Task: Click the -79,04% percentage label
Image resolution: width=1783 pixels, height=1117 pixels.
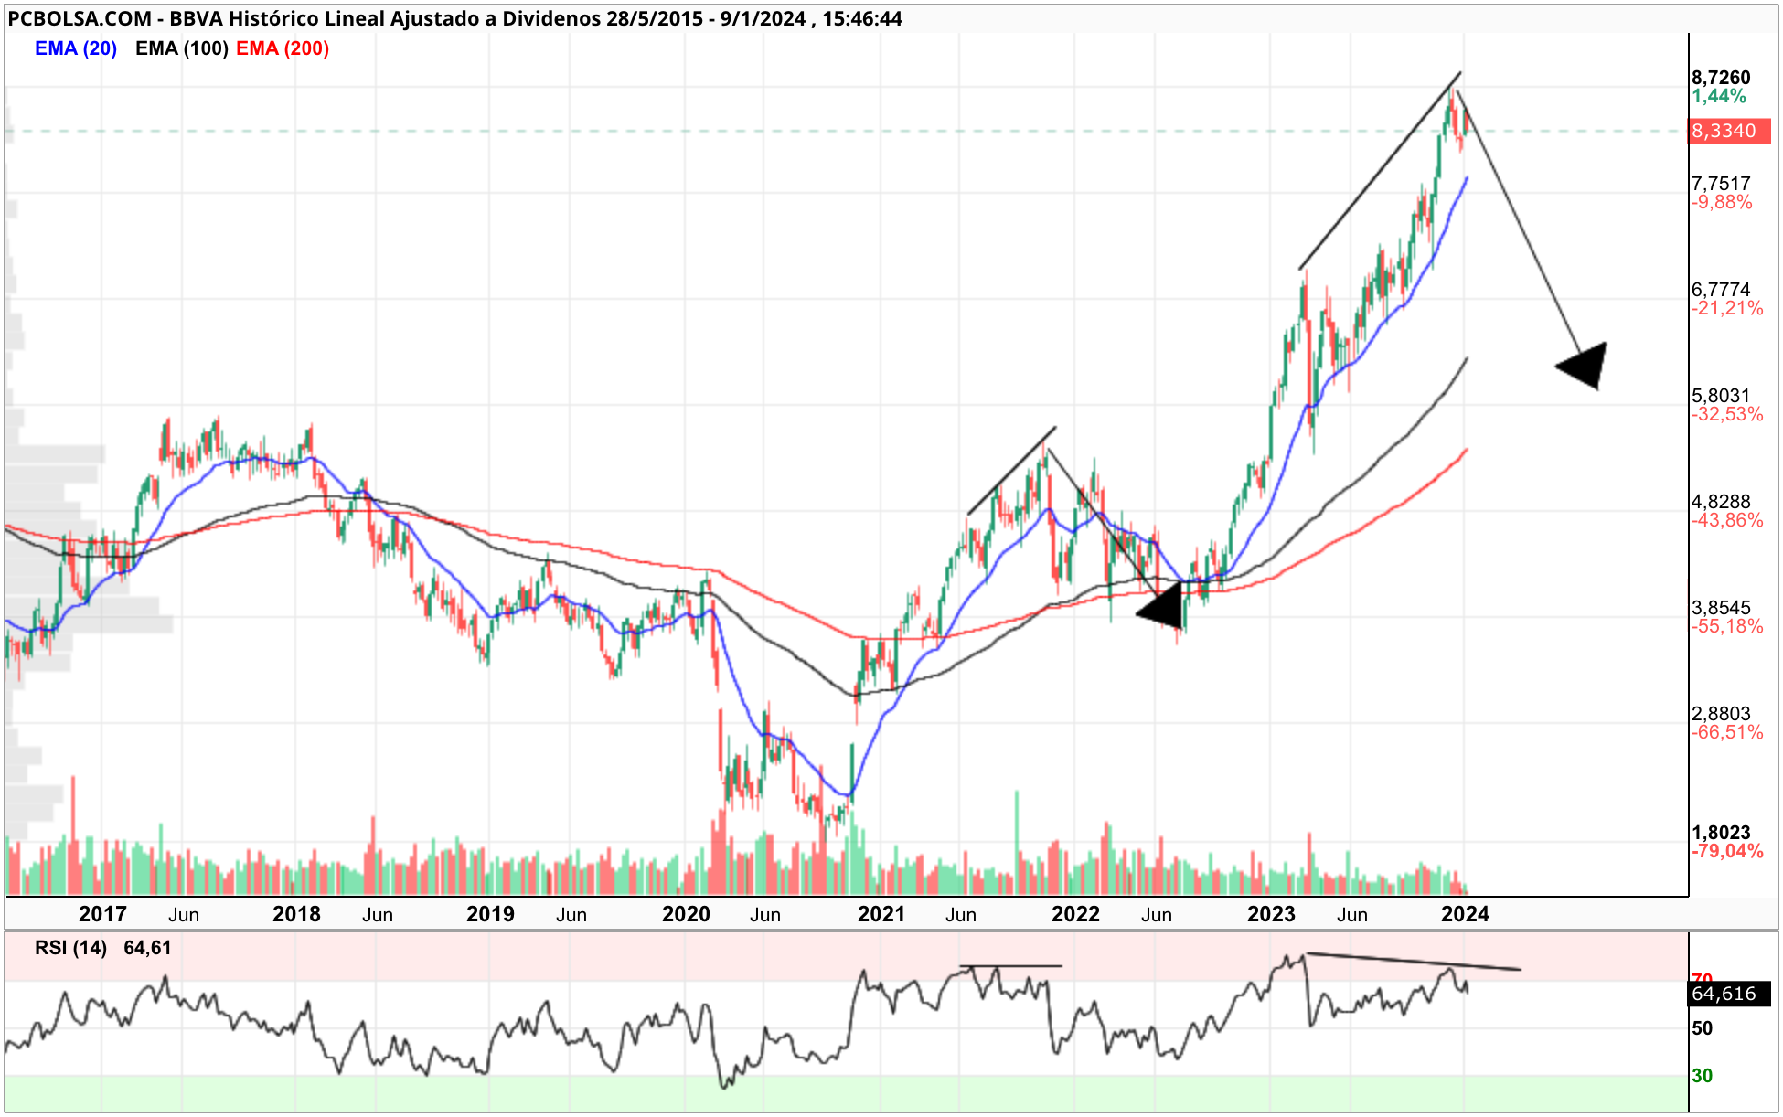Action: [x=1727, y=851]
